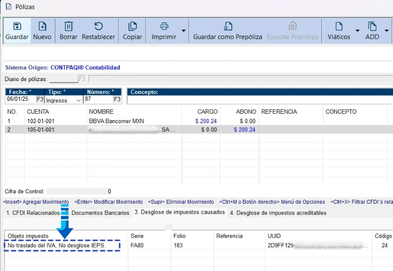Click the Copiar toolbar icon

(132, 27)
